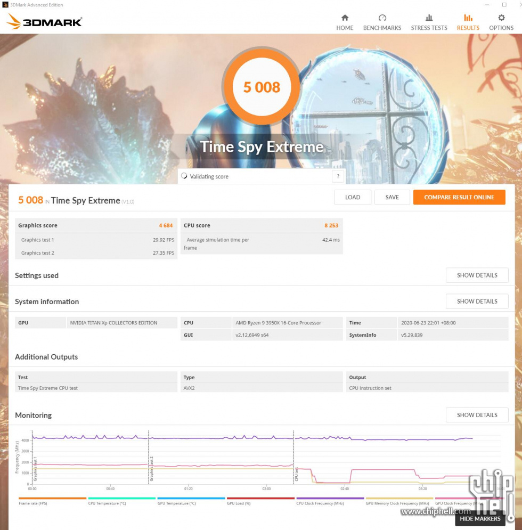Click the SAVE button
Screen dimensions: 522x530
click(x=392, y=197)
